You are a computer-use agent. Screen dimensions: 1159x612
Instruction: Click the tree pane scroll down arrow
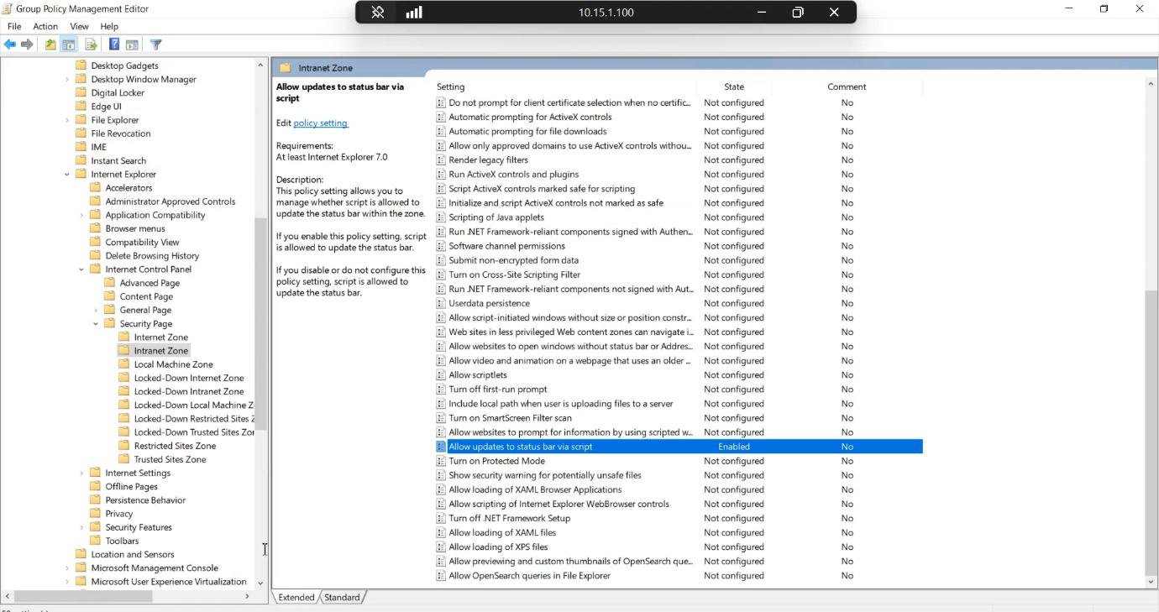[260, 583]
